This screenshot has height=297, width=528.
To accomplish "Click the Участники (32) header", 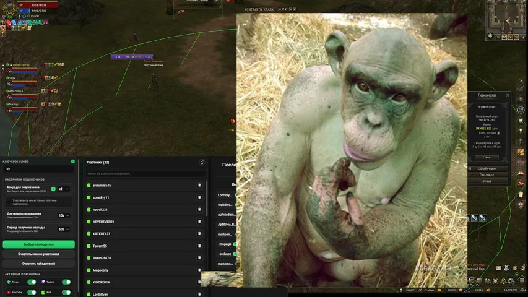I will coord(98,162).
